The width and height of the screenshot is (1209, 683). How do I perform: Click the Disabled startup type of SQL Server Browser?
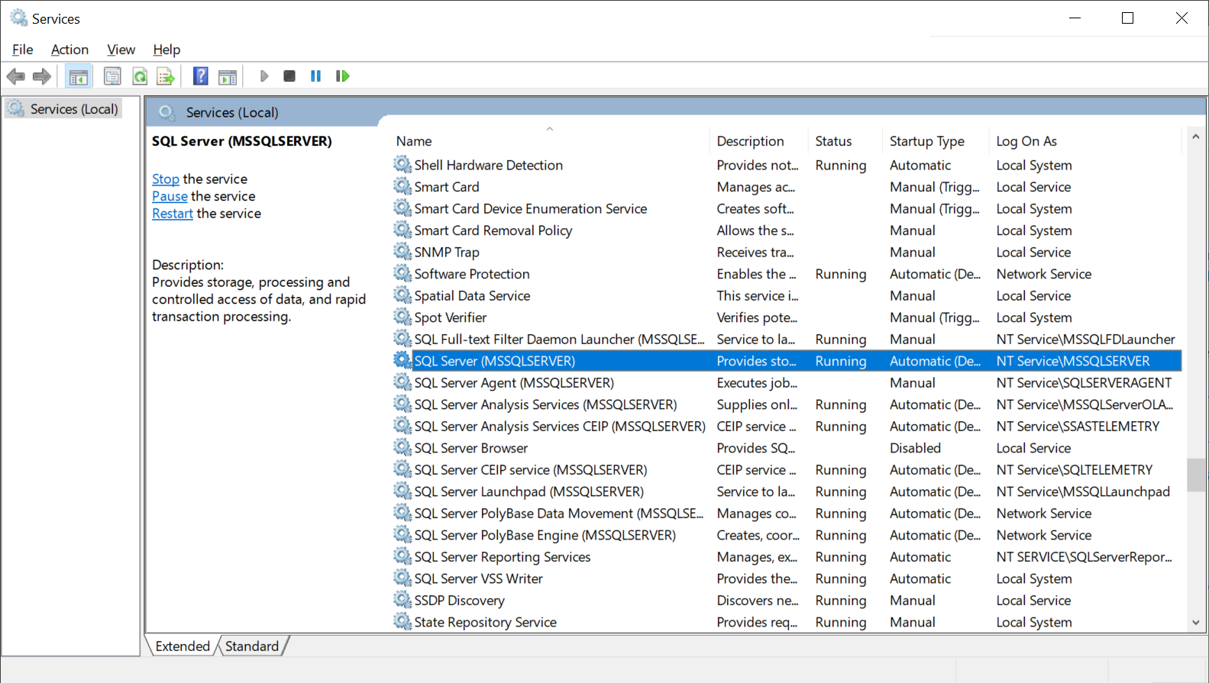(915, 448)
